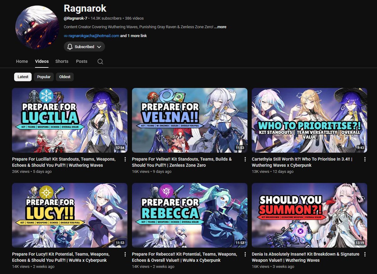Click '16K views • 3 weeks ago' text

273,266
